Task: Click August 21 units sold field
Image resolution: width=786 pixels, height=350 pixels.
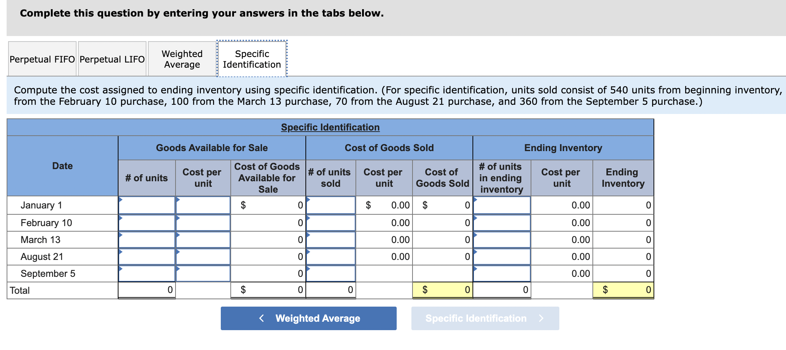Action: (x=330, y=256)
